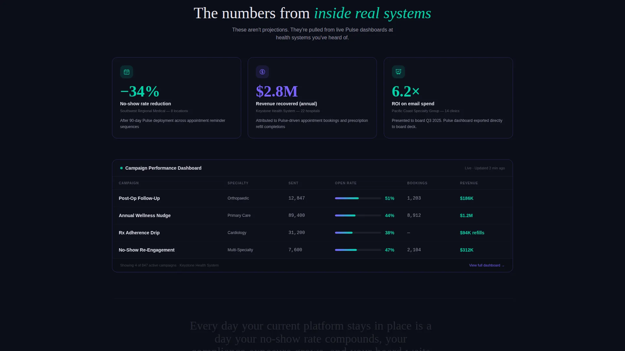Click the 47% open rate value
625x351 pixels.
point(390,250)
